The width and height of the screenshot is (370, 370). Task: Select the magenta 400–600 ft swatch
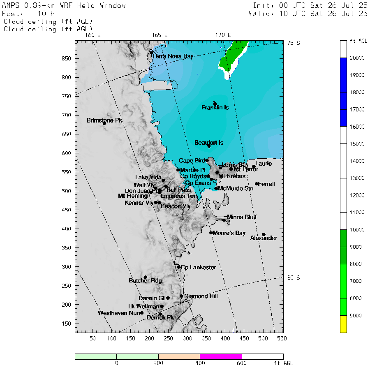coord(221,356)
